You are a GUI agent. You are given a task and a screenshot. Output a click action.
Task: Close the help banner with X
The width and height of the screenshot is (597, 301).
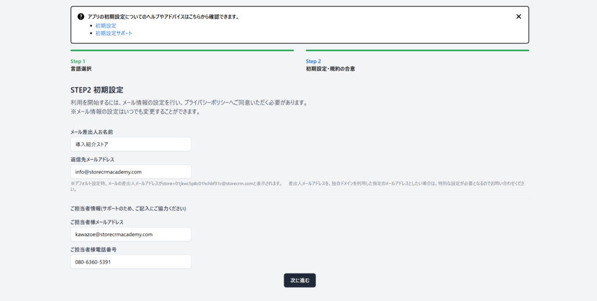click(518, 17)
